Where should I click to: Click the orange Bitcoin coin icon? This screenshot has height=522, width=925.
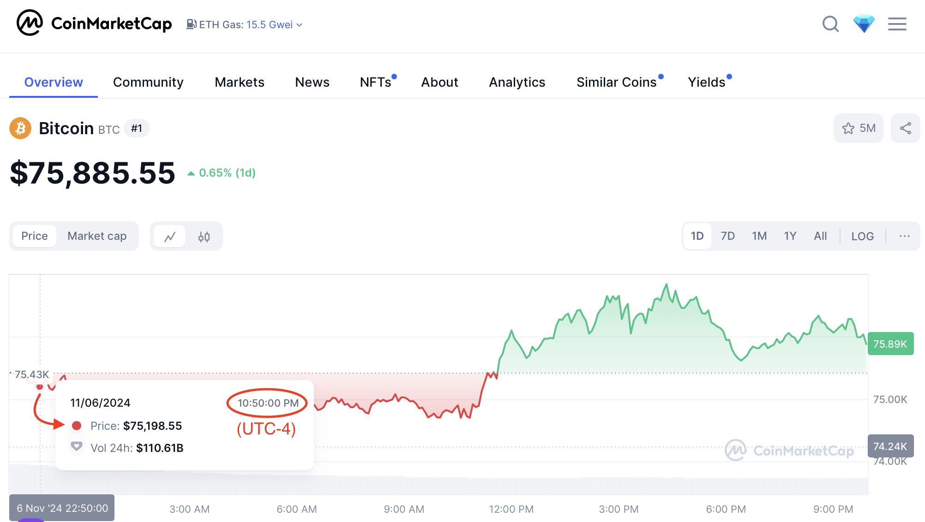point(20,128)
